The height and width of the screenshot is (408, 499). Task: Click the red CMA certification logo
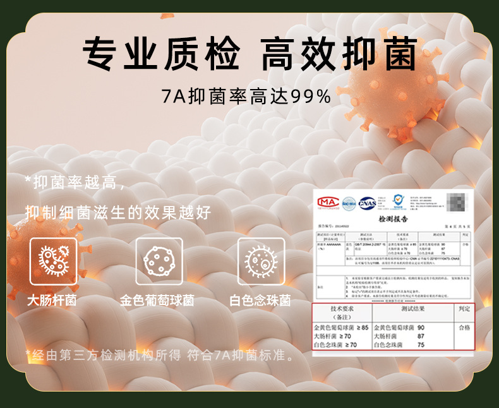(328, 203)
